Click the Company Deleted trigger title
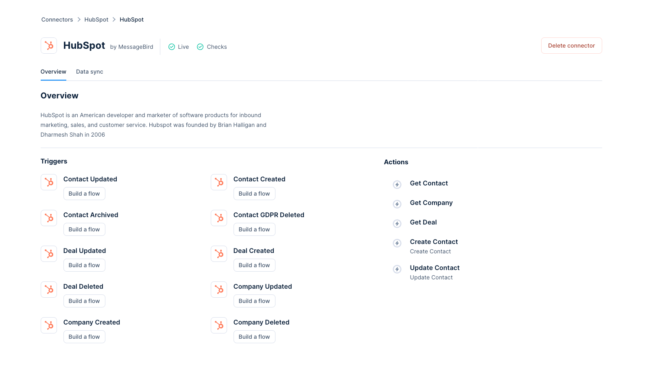 261,322
